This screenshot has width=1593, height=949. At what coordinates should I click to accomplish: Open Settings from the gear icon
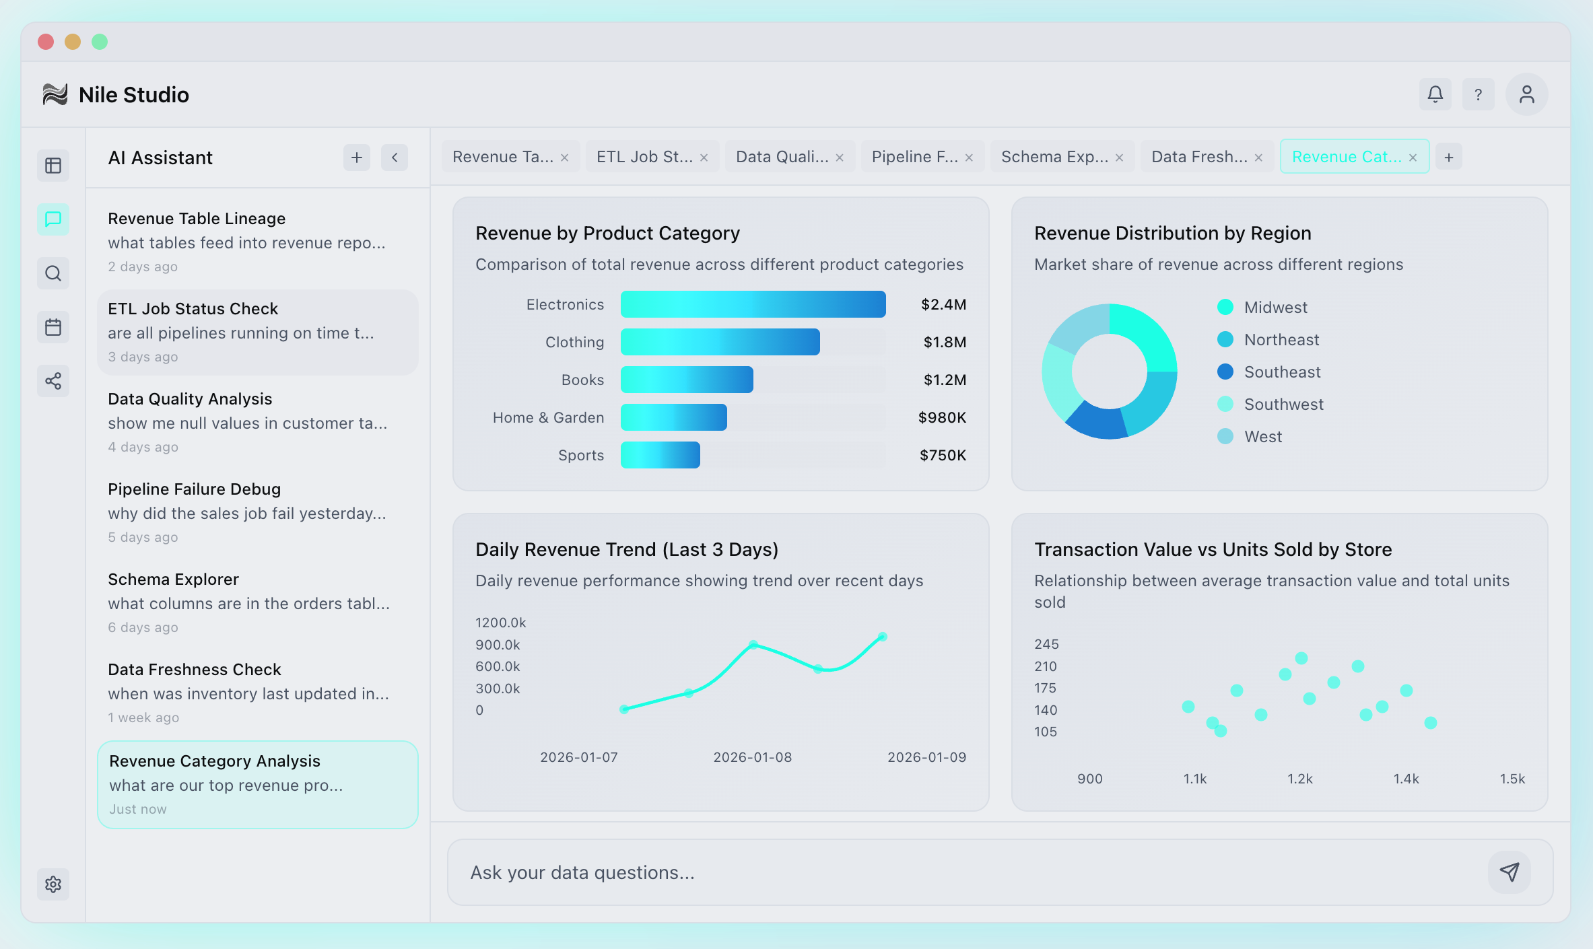point(53,884)
